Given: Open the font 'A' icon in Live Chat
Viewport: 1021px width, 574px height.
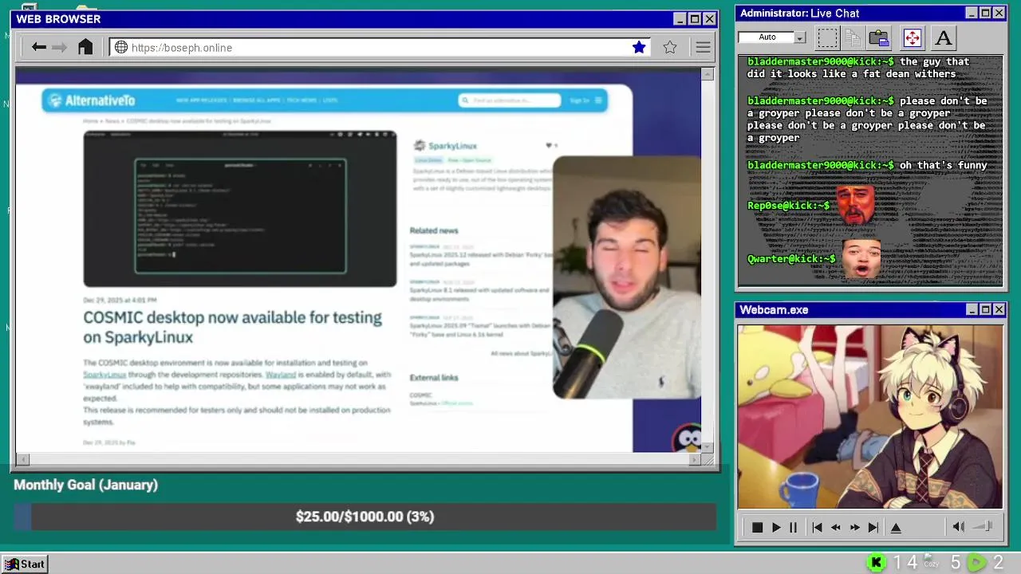Looking at the screenshot, I should pyautogui.click(x=944, y=37).
